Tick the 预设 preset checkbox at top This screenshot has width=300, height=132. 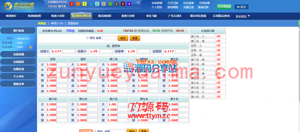(87, 38)
